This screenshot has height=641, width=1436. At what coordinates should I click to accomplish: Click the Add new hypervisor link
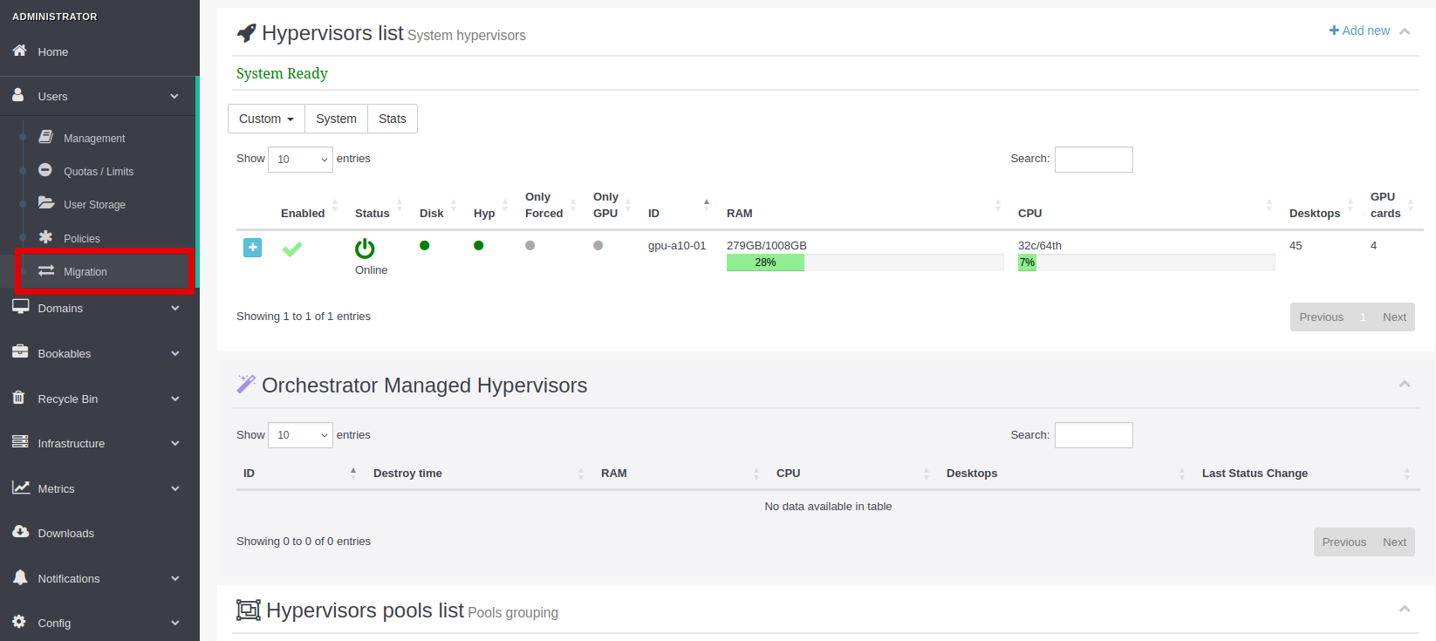click(1359, 31)
